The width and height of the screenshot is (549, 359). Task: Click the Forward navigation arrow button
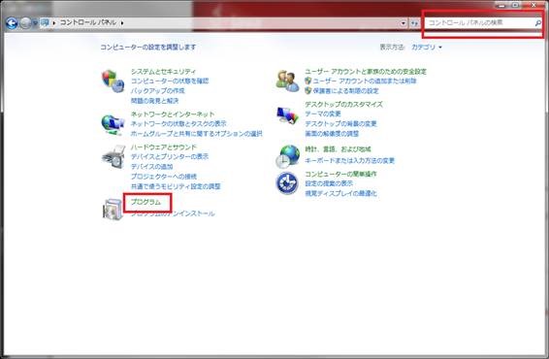coord(25,23)
